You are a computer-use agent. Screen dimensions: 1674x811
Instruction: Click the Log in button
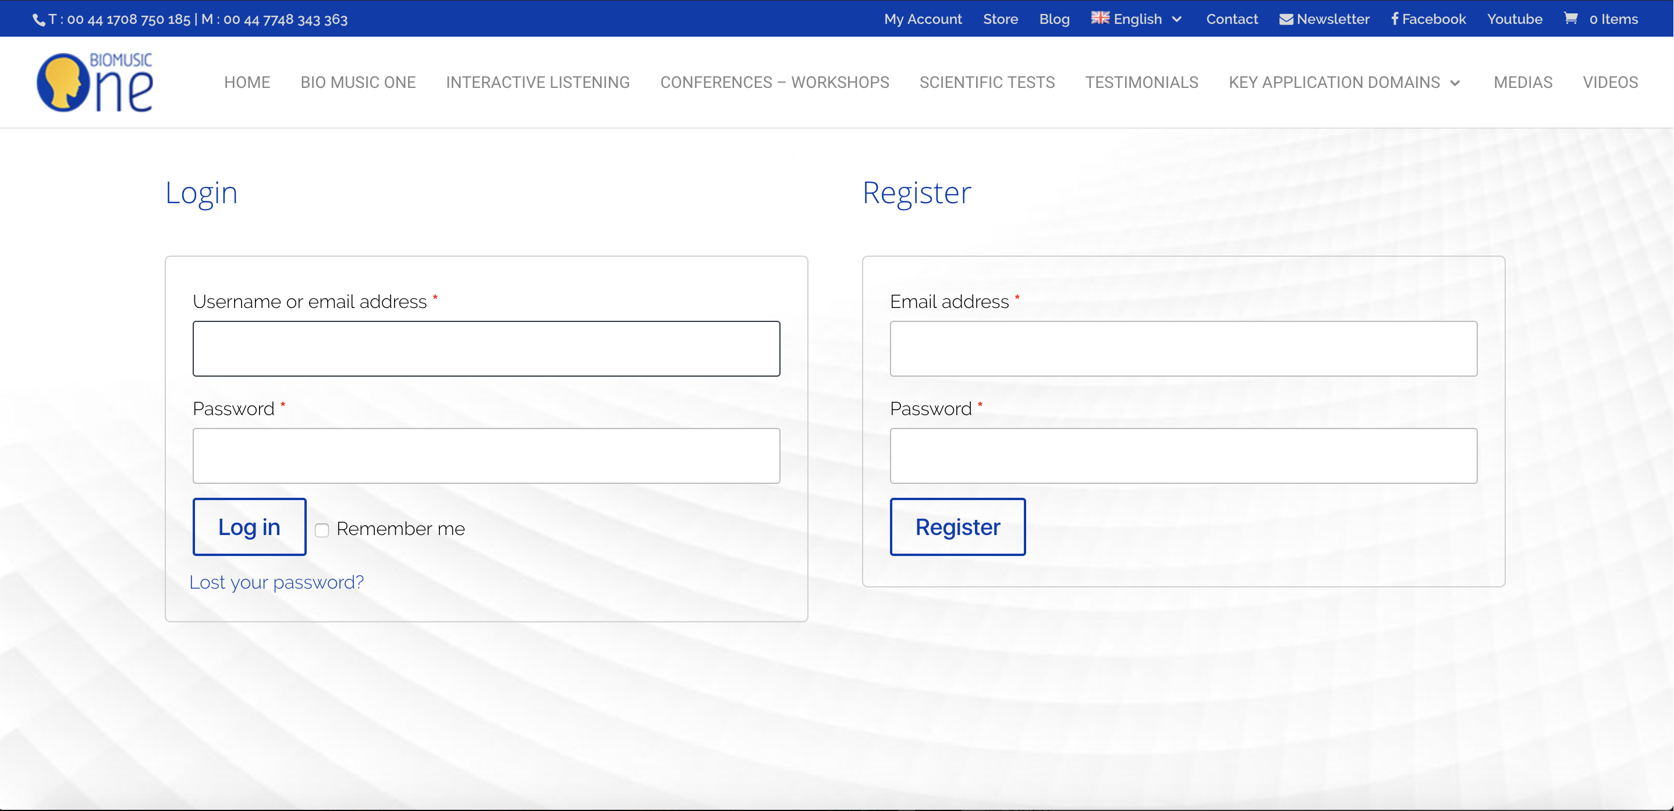tap(250, 526)
